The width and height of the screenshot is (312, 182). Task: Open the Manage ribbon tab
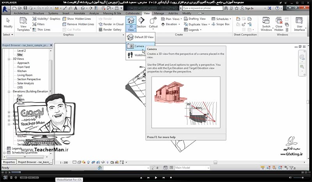(x=159, y=13)
